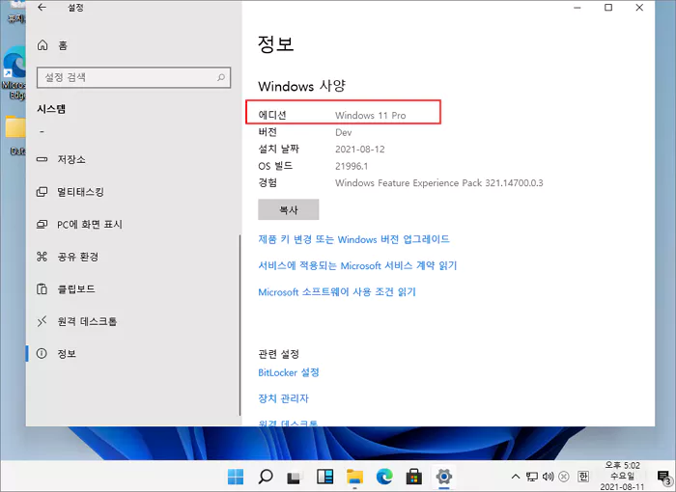Image resolution: width=676 pixels, height=492 pixels.
Task: Select 저장소 in the sidebar
Action: pos(71,159)
